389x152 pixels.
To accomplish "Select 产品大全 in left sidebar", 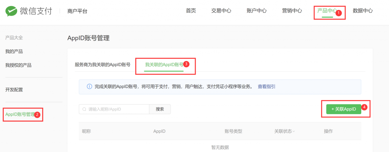I will (x=14, y=38).
